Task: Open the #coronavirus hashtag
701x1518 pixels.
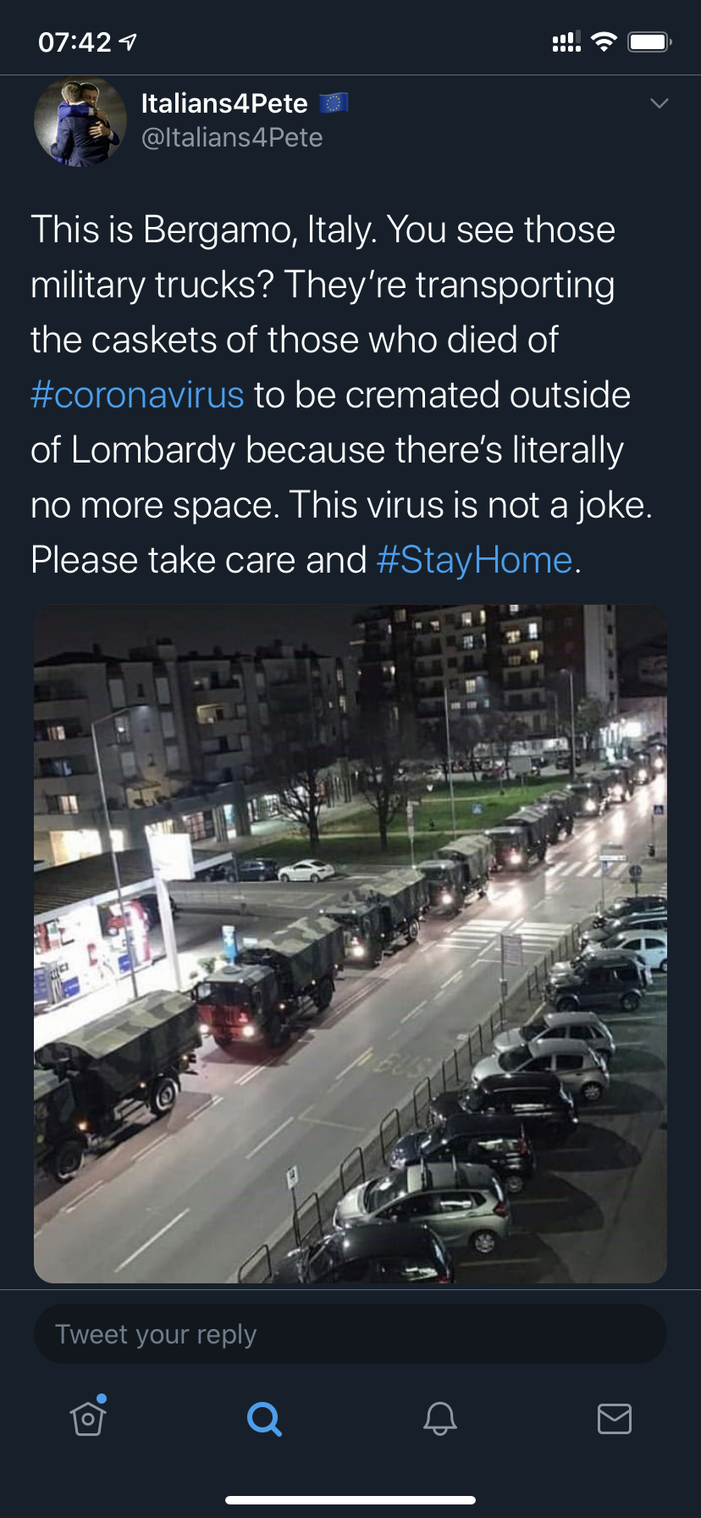Action: [137, 396]
